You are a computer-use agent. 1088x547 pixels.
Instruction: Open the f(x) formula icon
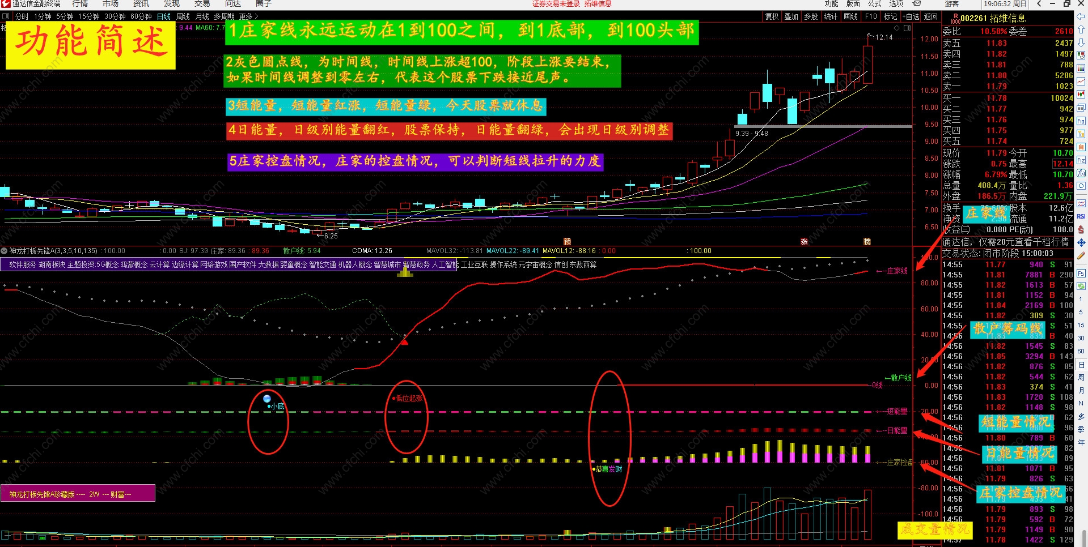pyautogui.click(x=1081, y=173)
